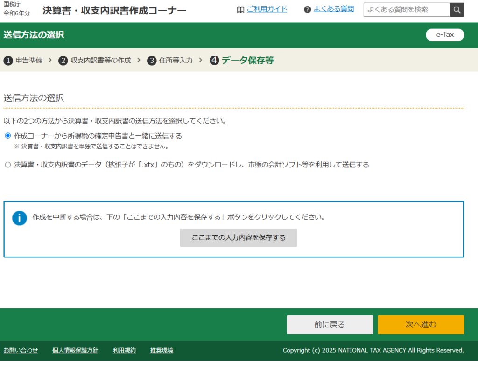Click the blue info icon in notice box
Screen dimensions: 478x375
coord(20,218)
